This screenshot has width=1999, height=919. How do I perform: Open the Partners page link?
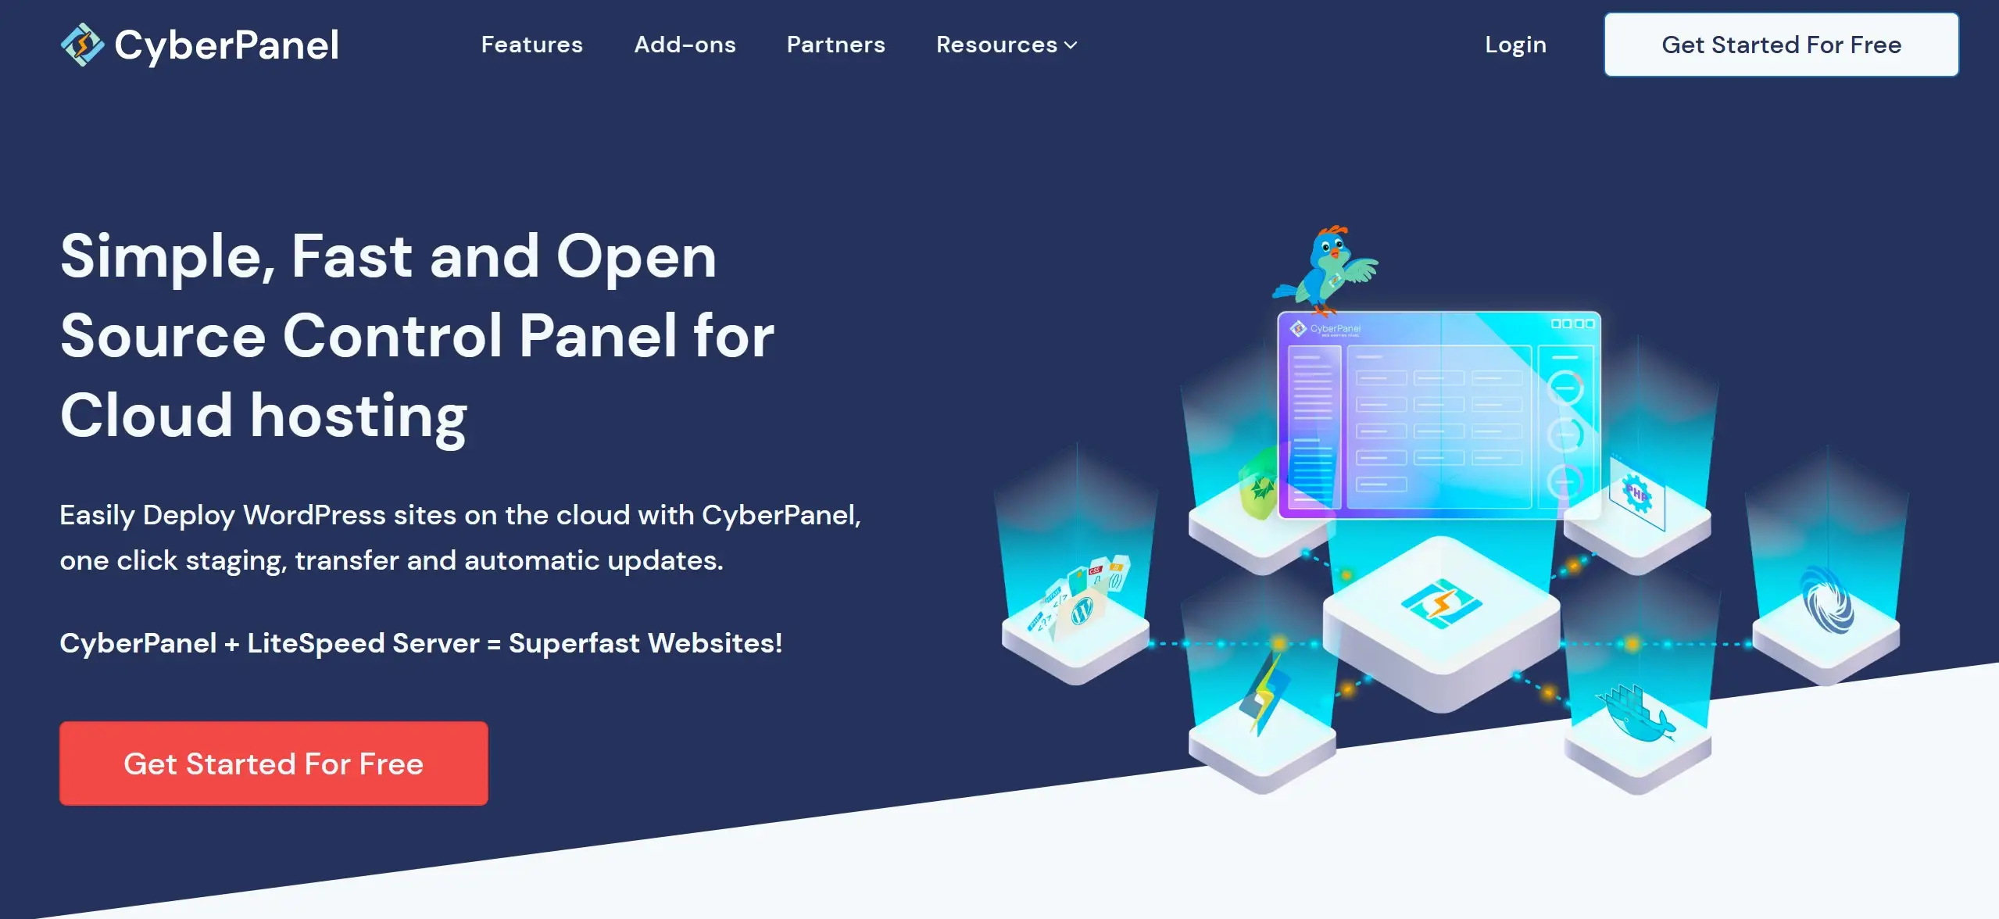(836, 45)
